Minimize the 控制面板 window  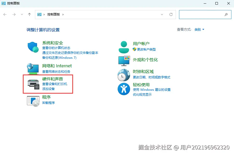pos(205,3)
